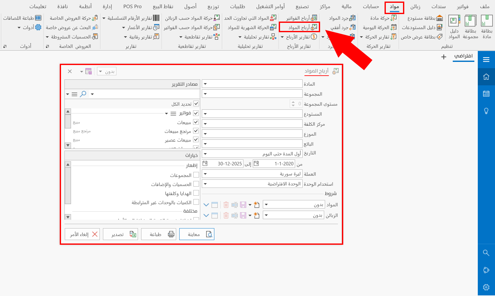Open POS Pro ribbon tab
This screenshot has height=296, width=495.
tap(132, 7)
